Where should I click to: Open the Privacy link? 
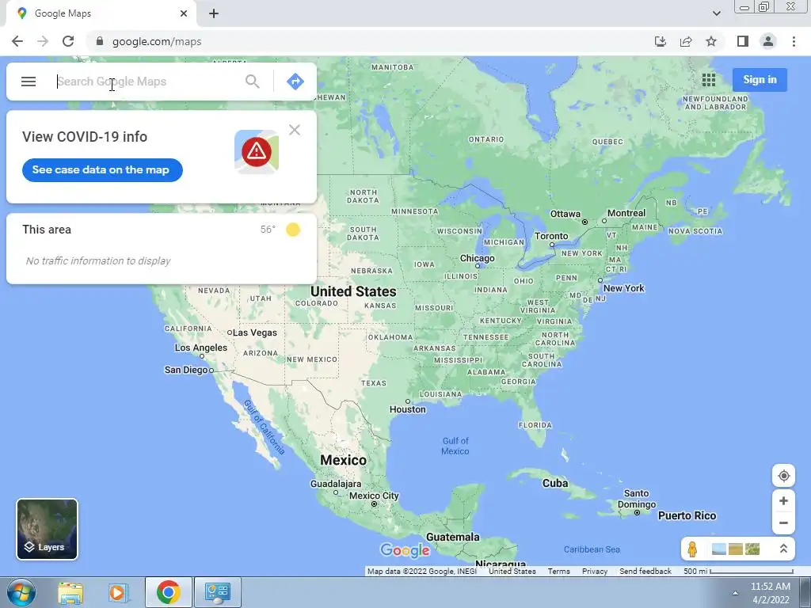595,572
